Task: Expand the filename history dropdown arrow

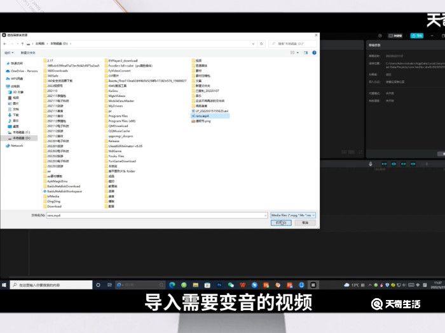Action: pyautogui.click(x=265, y=216)
